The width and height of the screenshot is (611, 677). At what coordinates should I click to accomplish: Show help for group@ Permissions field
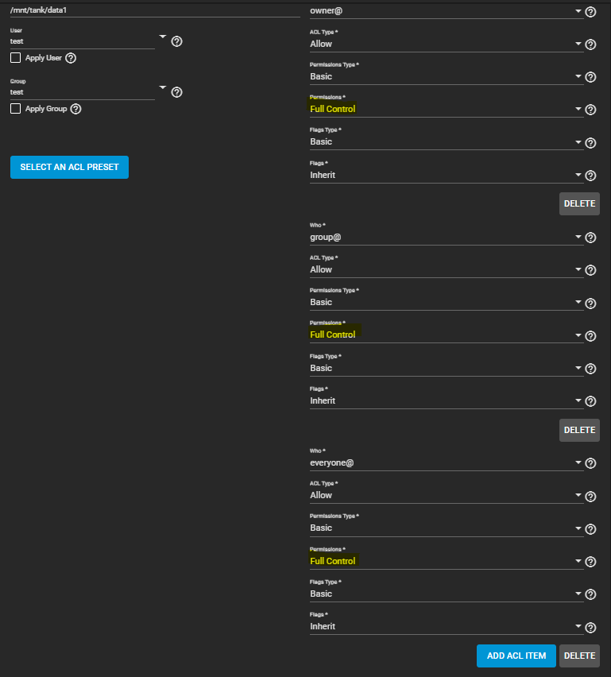click(x=590, y=335)
